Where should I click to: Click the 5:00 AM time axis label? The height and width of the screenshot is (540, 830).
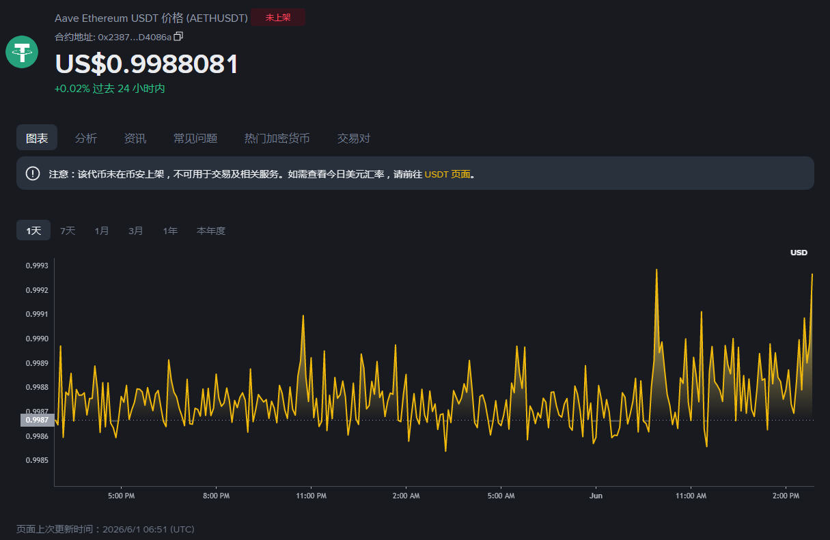point(501,496)
